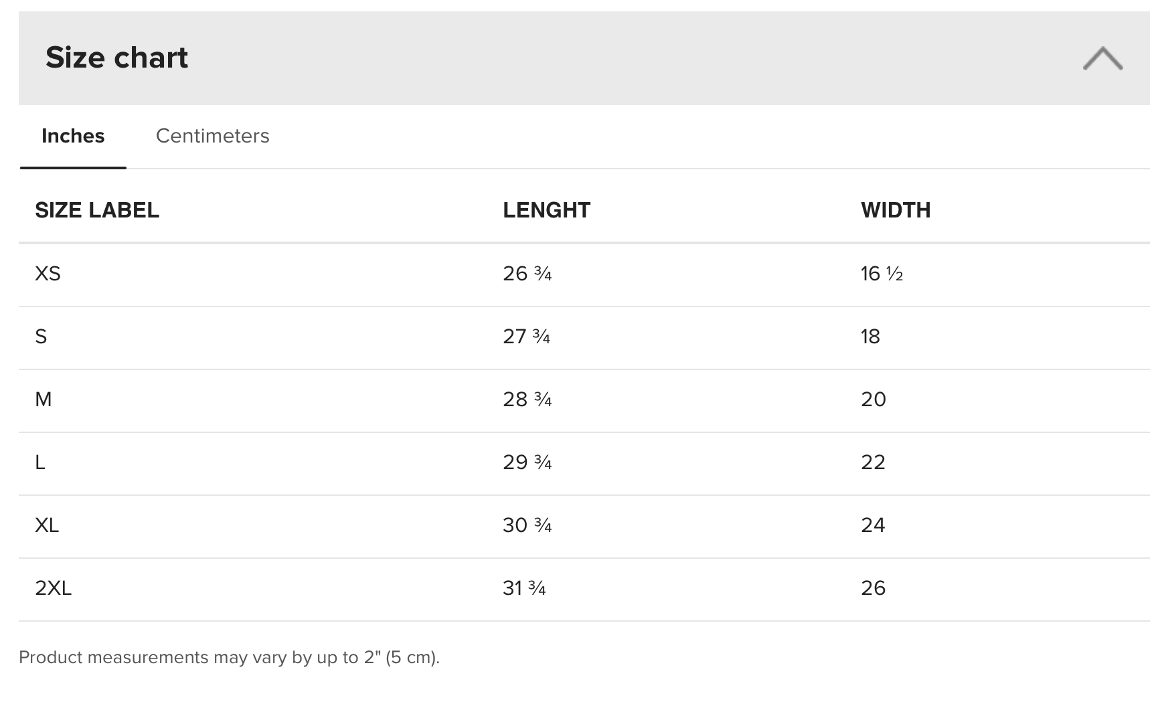Select the XL size row label
1162x712 pixels.
pyautogui.click(x=47, y=525)
